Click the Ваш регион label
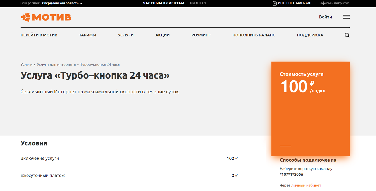The image size is (376, 191). coord(30,3)
